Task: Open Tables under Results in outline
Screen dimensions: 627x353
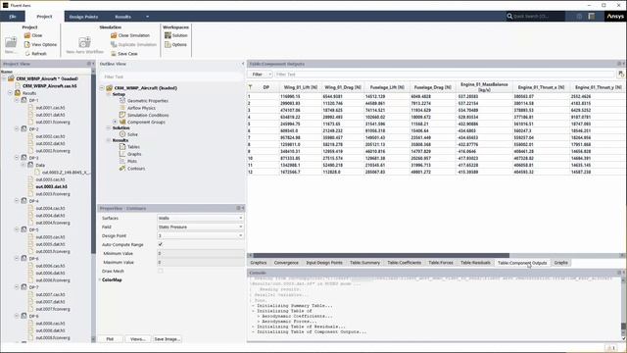Action: [x=133, y=147]
